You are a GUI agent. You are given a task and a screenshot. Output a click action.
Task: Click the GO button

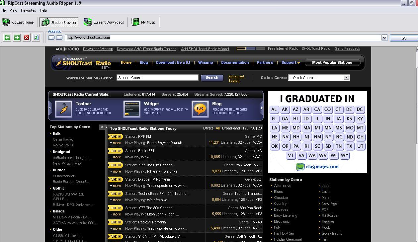coord(404,38)
